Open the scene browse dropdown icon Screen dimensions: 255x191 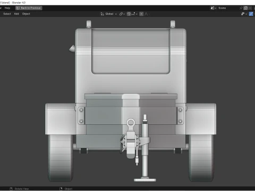click(214, 8)
